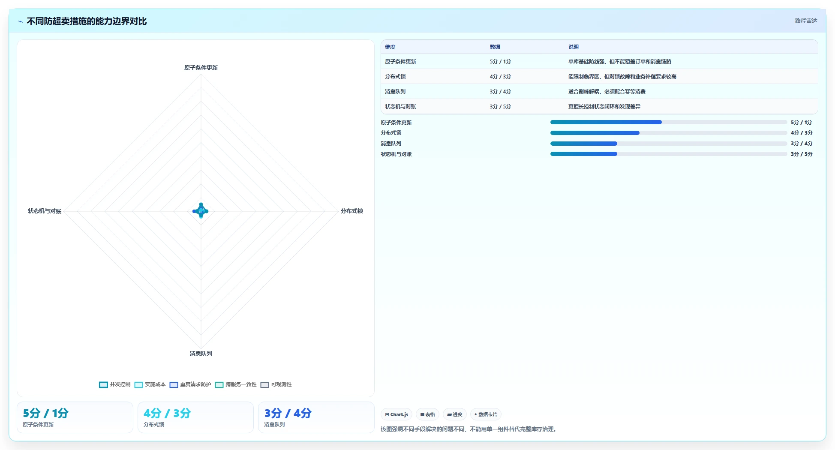Click the 状态机与对账 progress bar
Image resolution: width=835 pixels, height=450 pixels.
[x=669, y=154]
